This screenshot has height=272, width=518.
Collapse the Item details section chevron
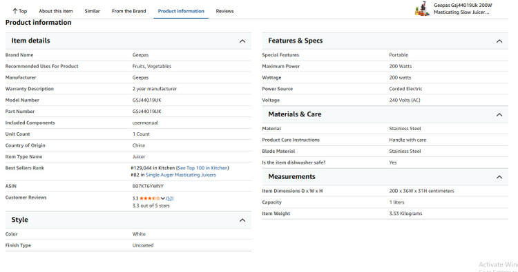(x=242, y=41)
